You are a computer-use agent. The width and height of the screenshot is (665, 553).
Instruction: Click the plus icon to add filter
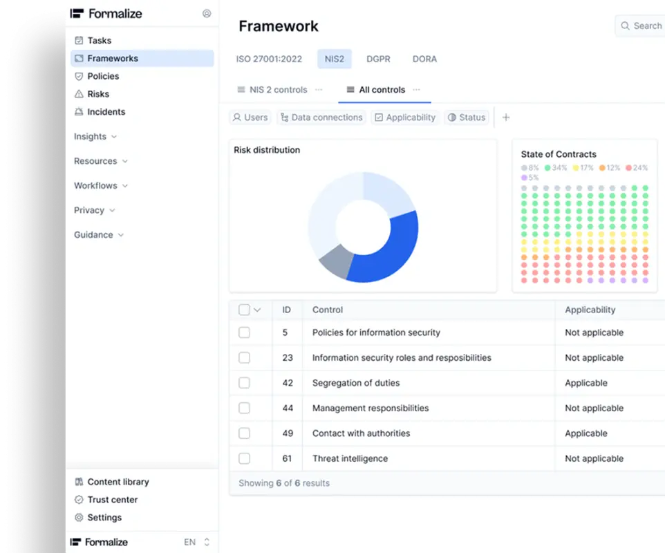click(505, 118)
